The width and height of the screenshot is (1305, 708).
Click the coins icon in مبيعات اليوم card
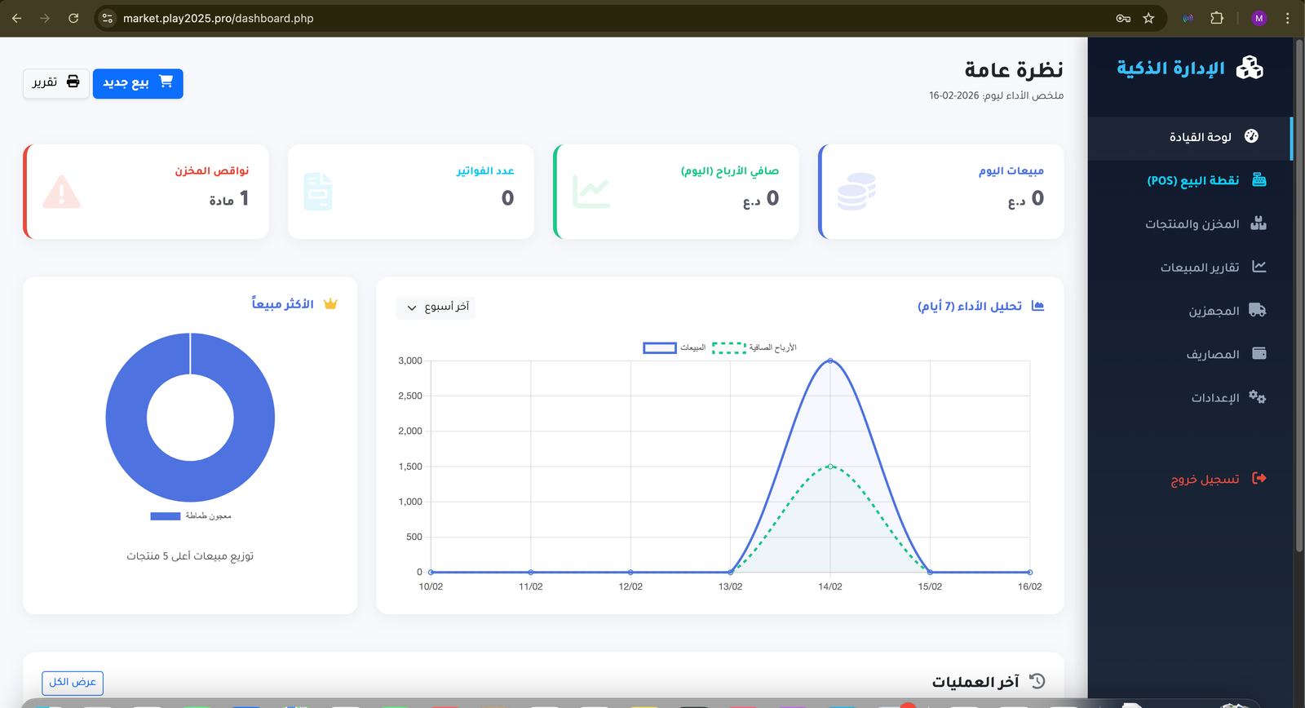[856, 192]
